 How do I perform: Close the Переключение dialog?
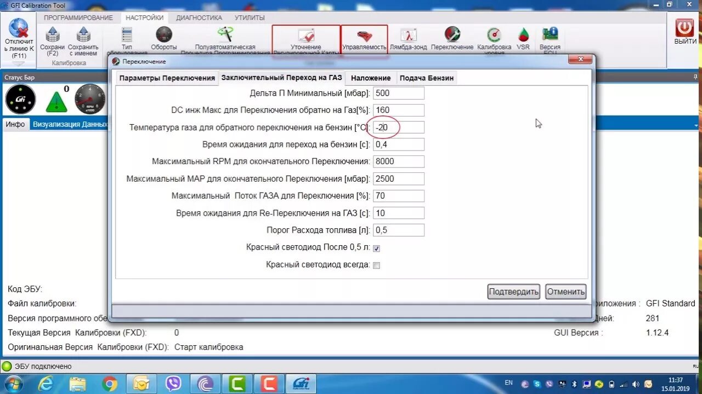(579, 60)
